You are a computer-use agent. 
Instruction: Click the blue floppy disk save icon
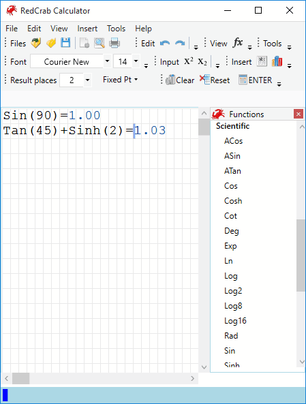65,43
